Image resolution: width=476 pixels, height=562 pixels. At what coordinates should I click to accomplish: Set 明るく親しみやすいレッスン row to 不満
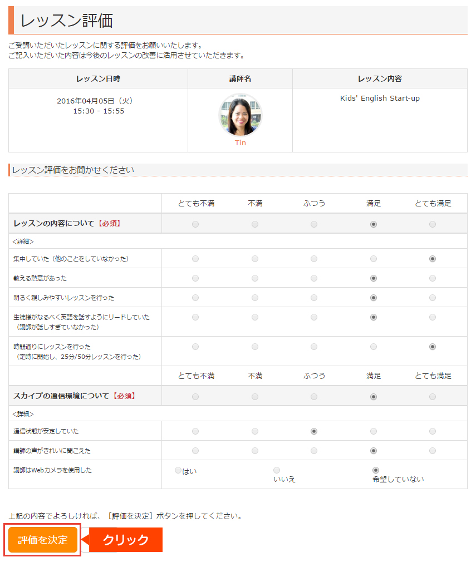254,298
